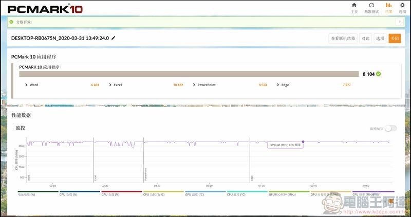The height and width of the screenshot is (217, 411).
Task: Click the 对比 compare button
Action: [365, 38]
